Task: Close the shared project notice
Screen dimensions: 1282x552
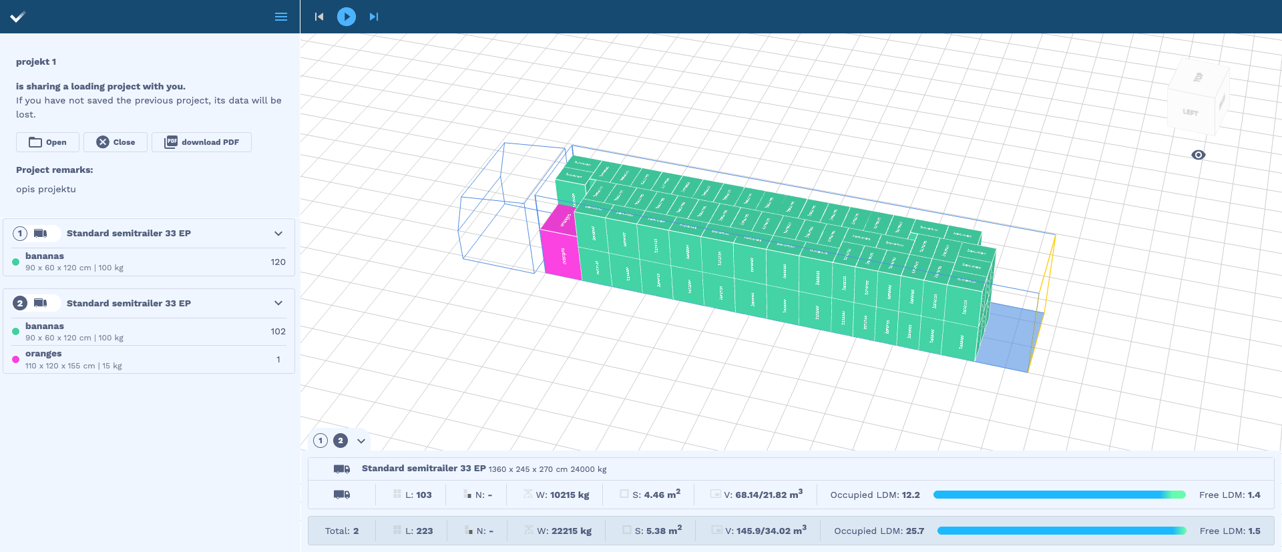Action: (116, 142)
